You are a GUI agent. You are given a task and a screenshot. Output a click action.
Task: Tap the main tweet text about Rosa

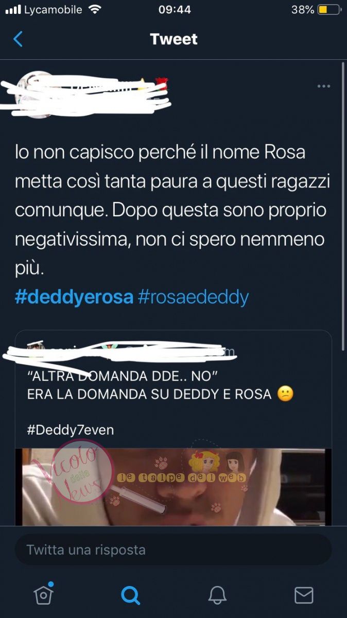coord(170,211)
